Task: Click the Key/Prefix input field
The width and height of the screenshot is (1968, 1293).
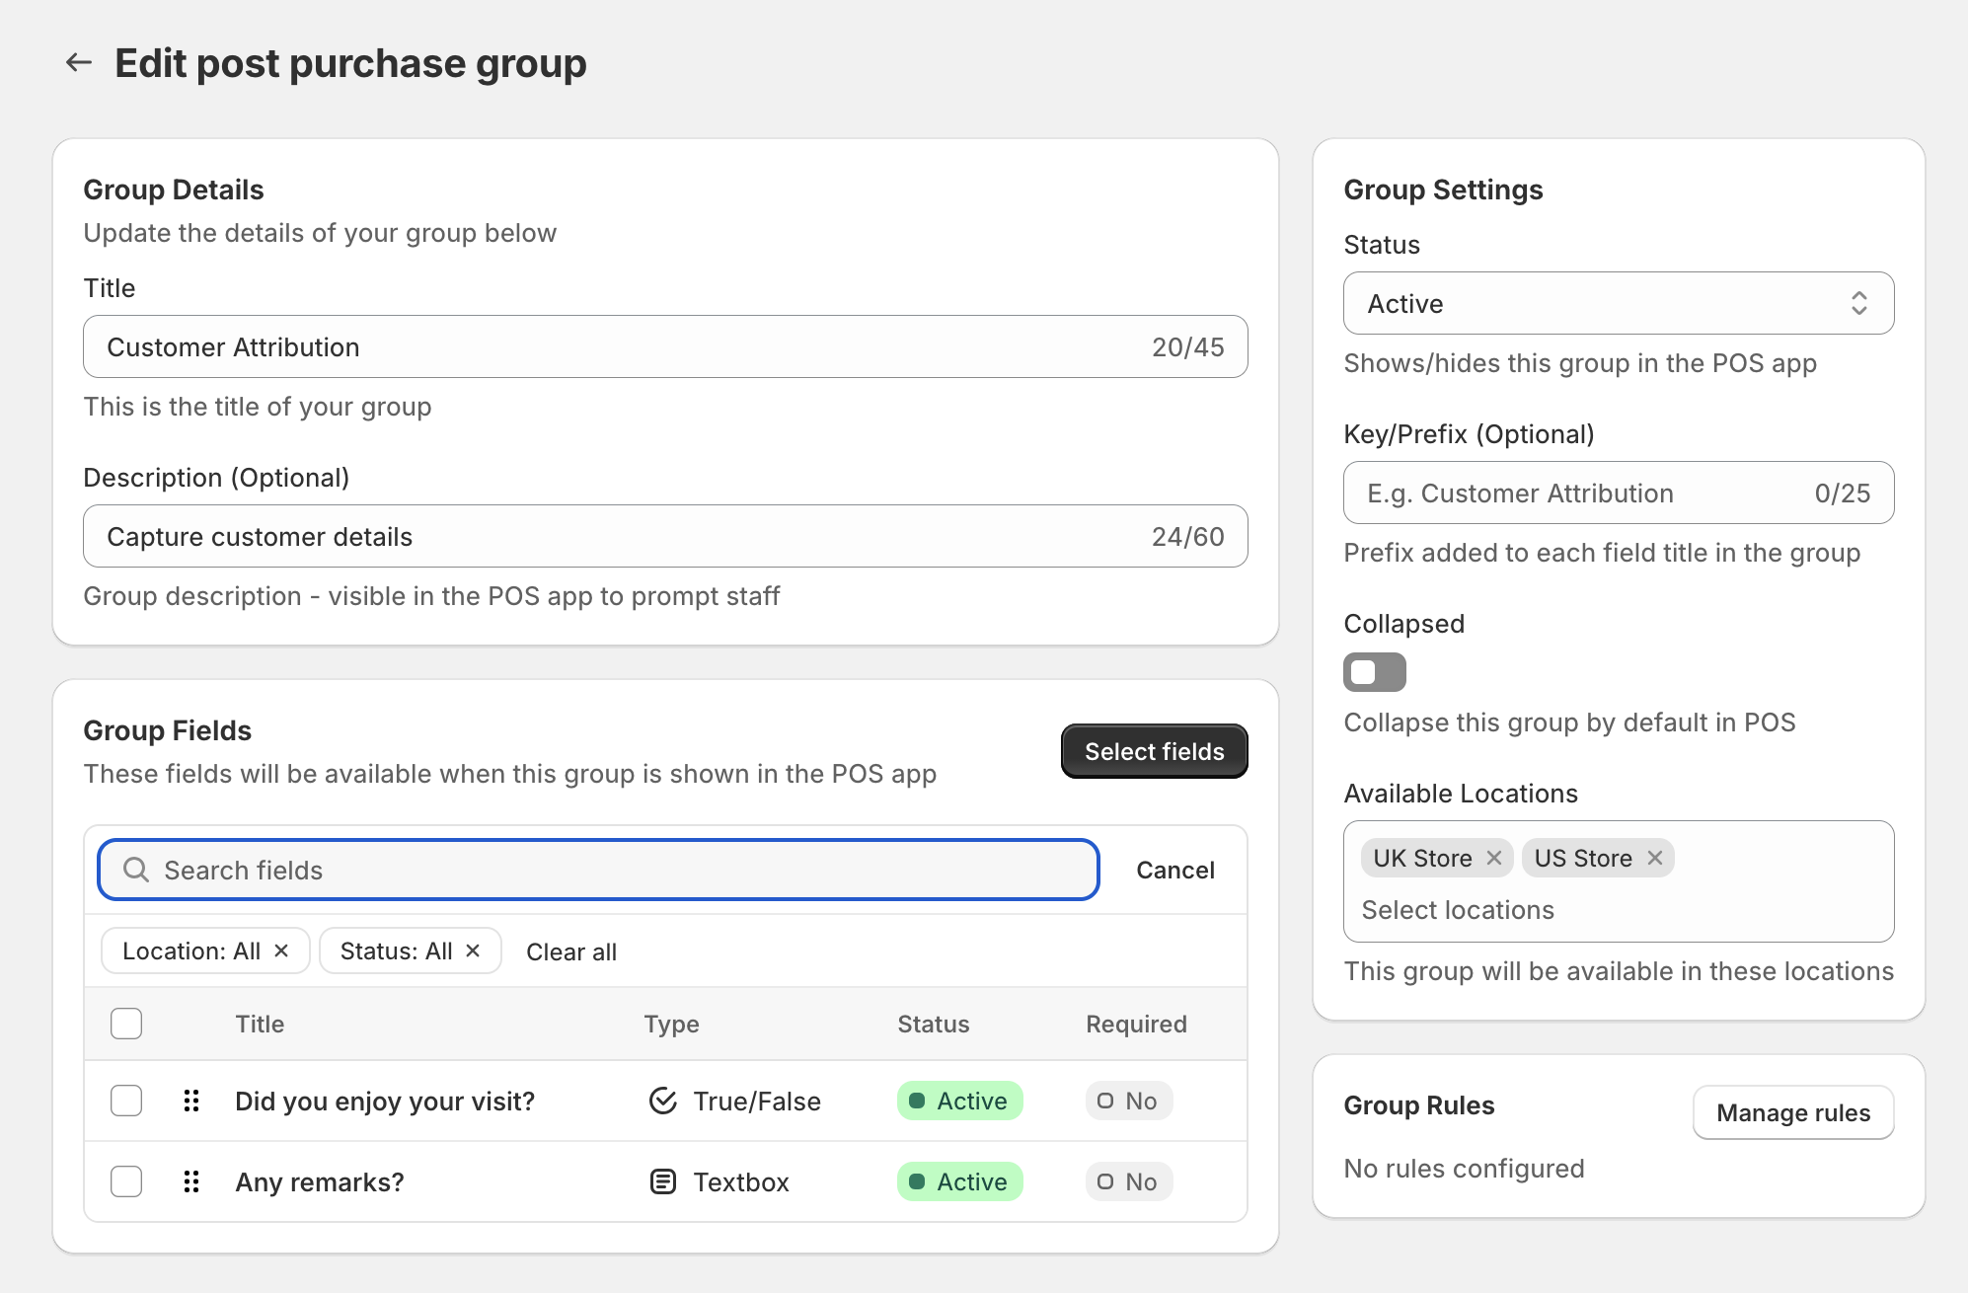Action: [1619, 493]
